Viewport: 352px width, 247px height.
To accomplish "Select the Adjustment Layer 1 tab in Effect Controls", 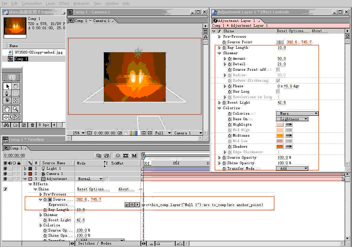I will [x=236, y=21].
